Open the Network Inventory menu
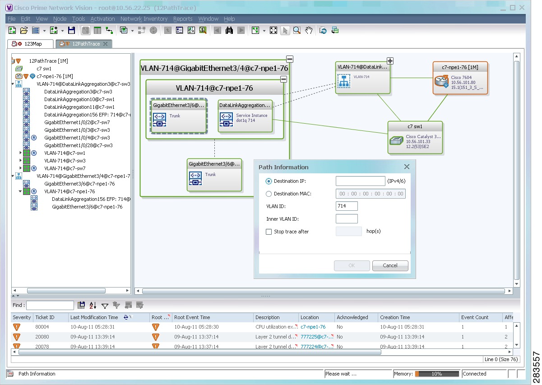 click(x=144, y=19)
